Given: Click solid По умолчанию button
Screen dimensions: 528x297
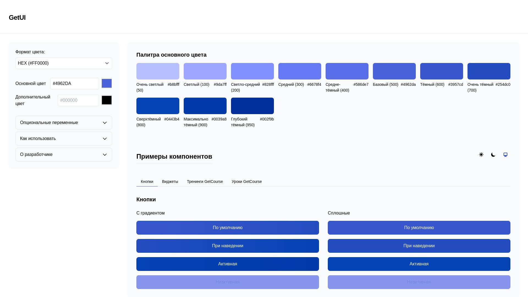Looking at the screenshot, I should click(419, 228).
